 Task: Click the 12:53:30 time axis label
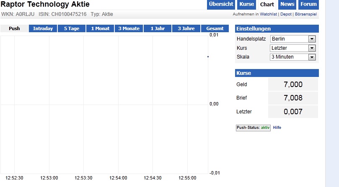tap(83, 178)
